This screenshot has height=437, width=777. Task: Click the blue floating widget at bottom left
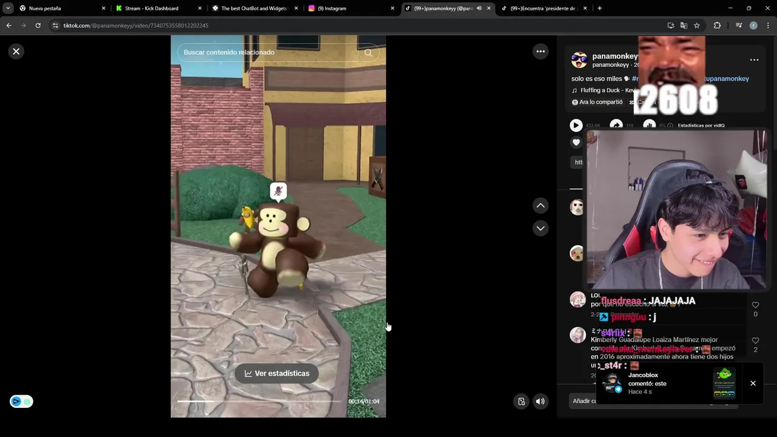pyautogui.click(x=21, y=401)
